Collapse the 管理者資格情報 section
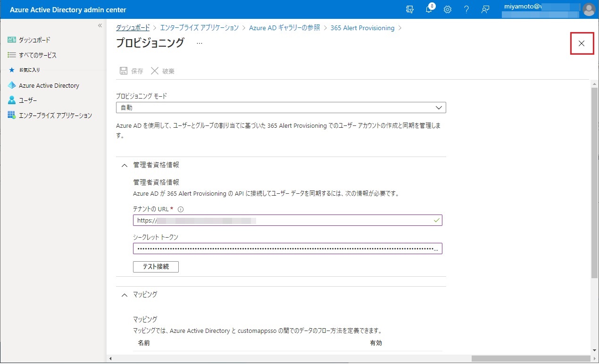This screenshot has height=364, width=599. (125, 165)
